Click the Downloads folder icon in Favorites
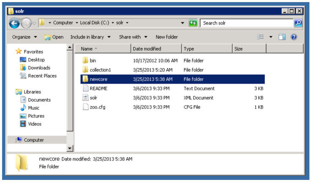Viewport: 313px width, 182px height. (x=23, y=68)
